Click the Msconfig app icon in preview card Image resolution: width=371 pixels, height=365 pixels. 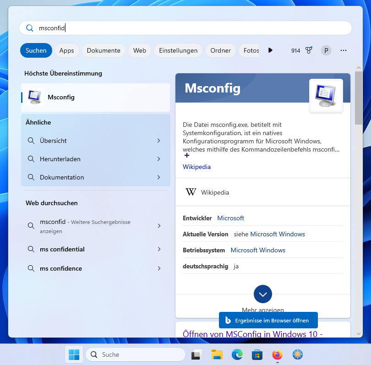(x=326, y=96)
